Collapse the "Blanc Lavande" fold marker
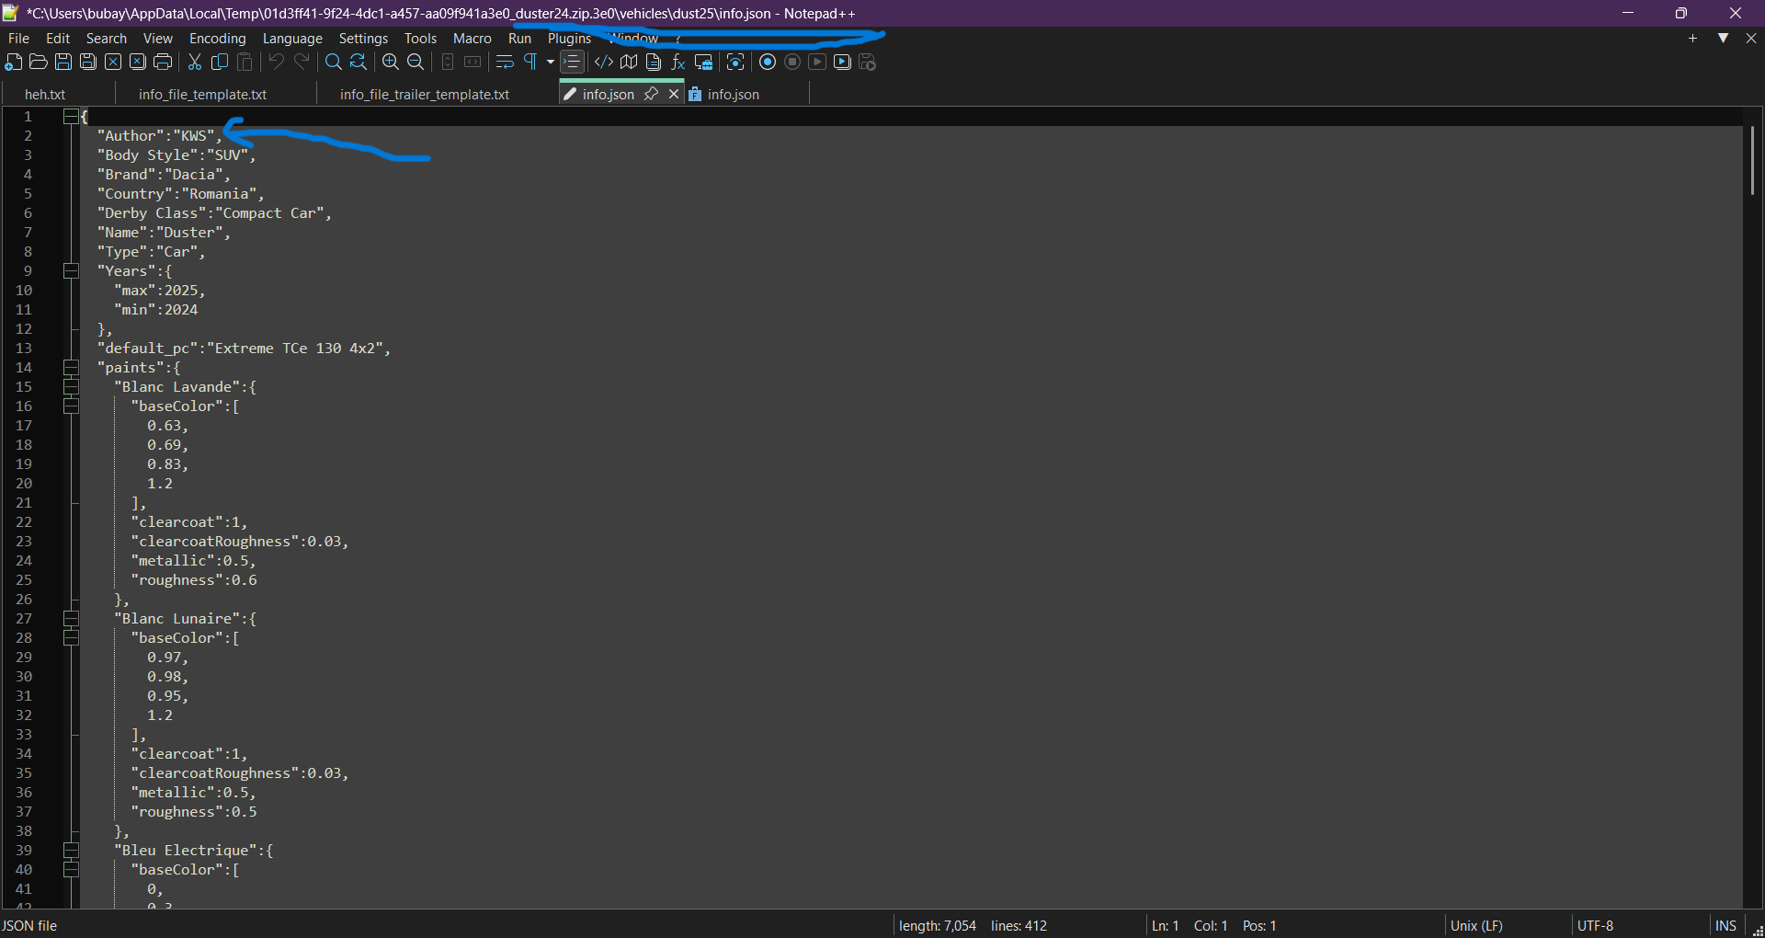 [x=71, y=387]
